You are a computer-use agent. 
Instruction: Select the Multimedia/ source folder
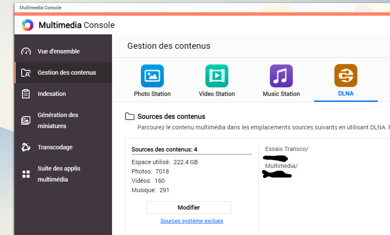click(281, 166)
